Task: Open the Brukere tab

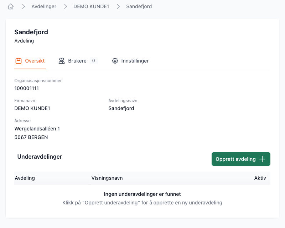Action: [x=77, y=61]
